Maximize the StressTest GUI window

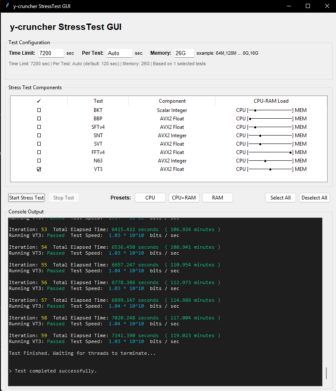[308, 6]
